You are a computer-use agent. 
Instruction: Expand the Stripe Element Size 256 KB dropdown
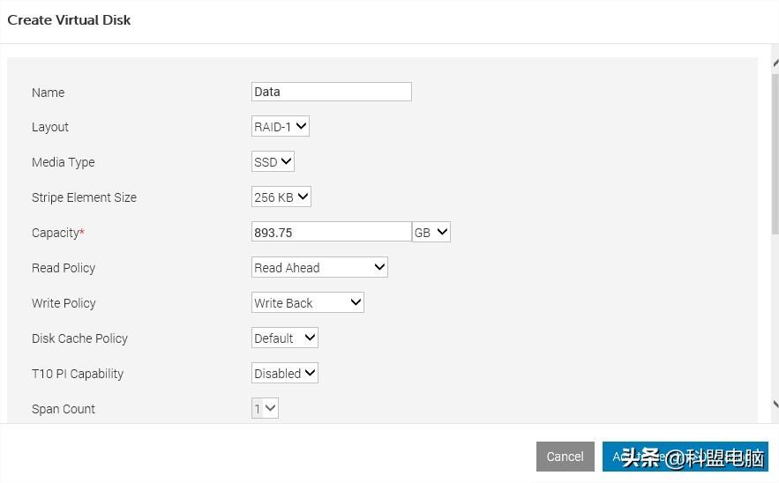pyautogui.click(x=281, y=197)
